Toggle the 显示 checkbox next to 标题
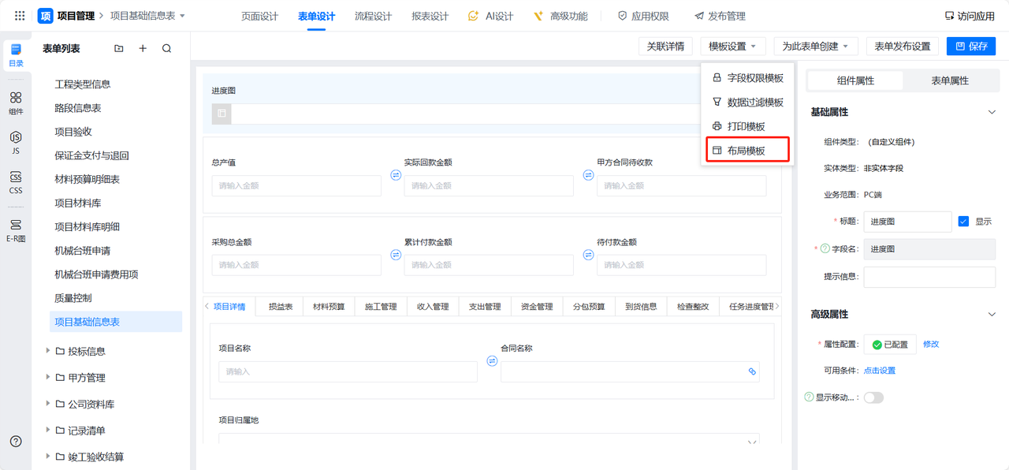Viewport: 1009px width, 470px height. coord(963,222)
